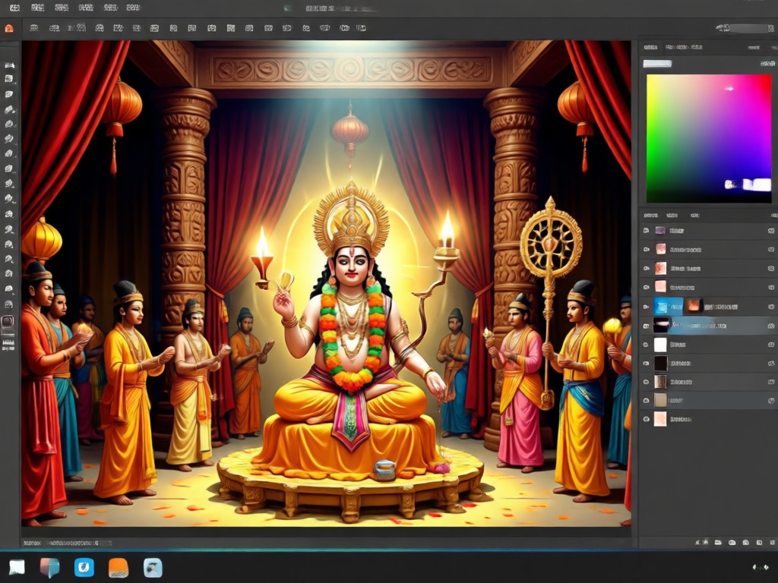This screenshot has width=778, height=583.
Task: Click the white window icon in the taskbar
Action: 17,567
